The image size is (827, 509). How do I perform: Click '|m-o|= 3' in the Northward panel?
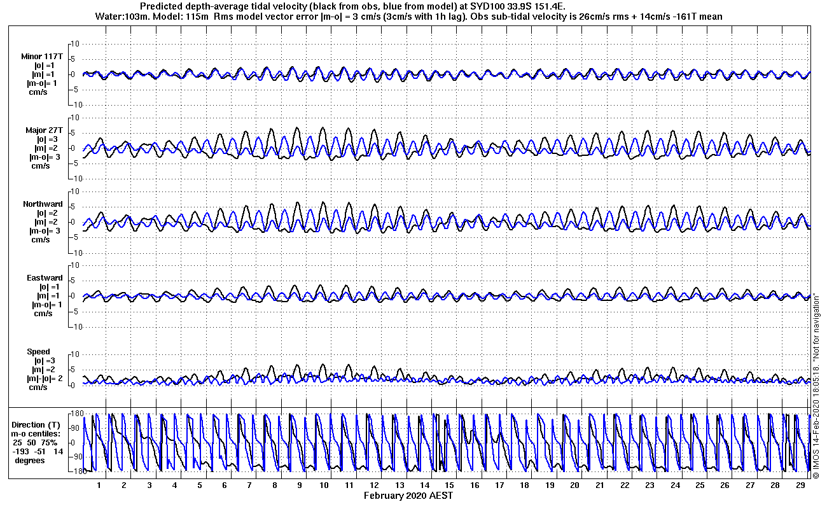click(45, 231)
